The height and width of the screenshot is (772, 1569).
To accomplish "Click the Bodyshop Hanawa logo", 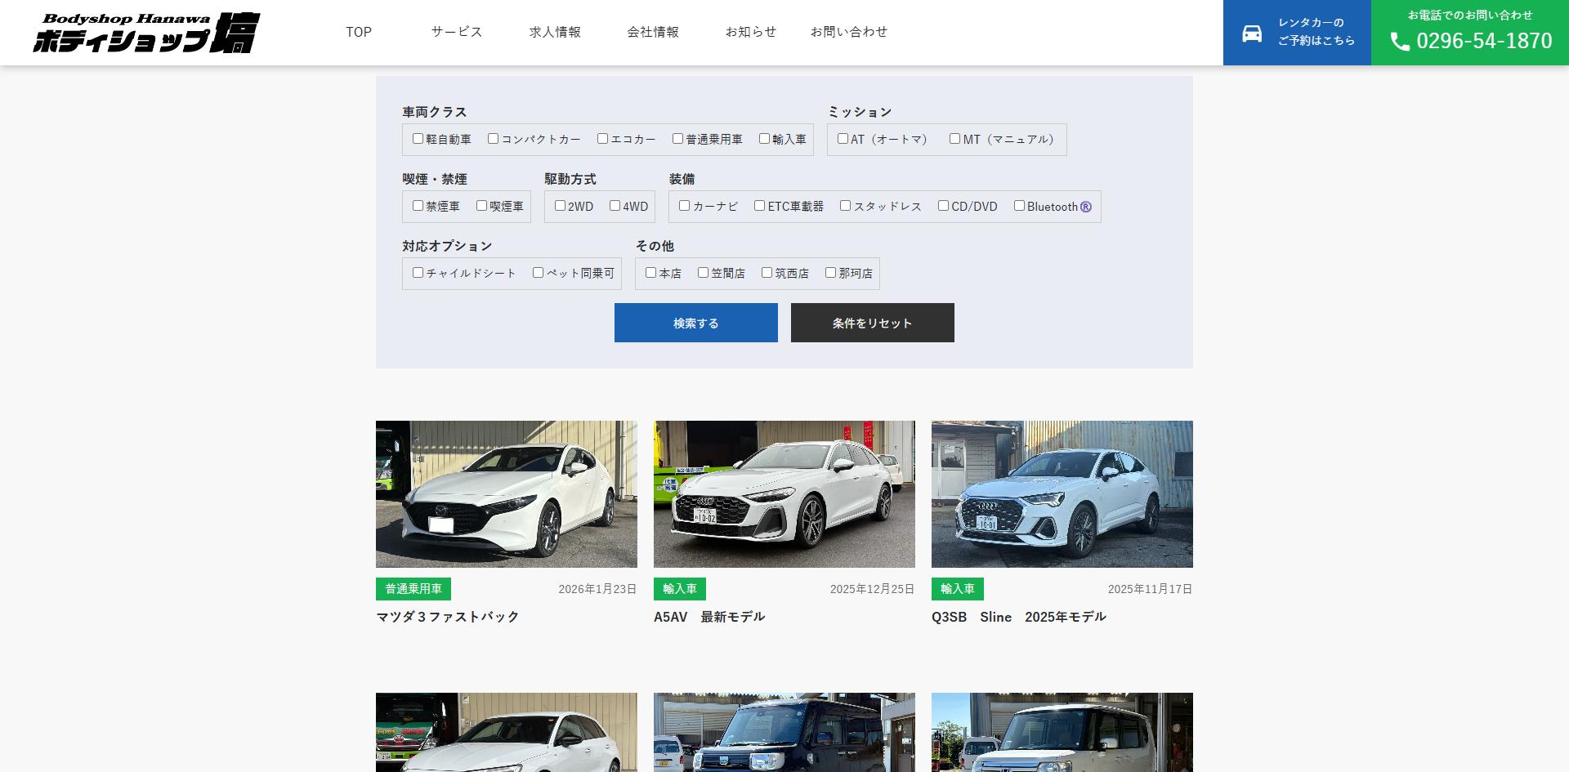I will point(146,33).
